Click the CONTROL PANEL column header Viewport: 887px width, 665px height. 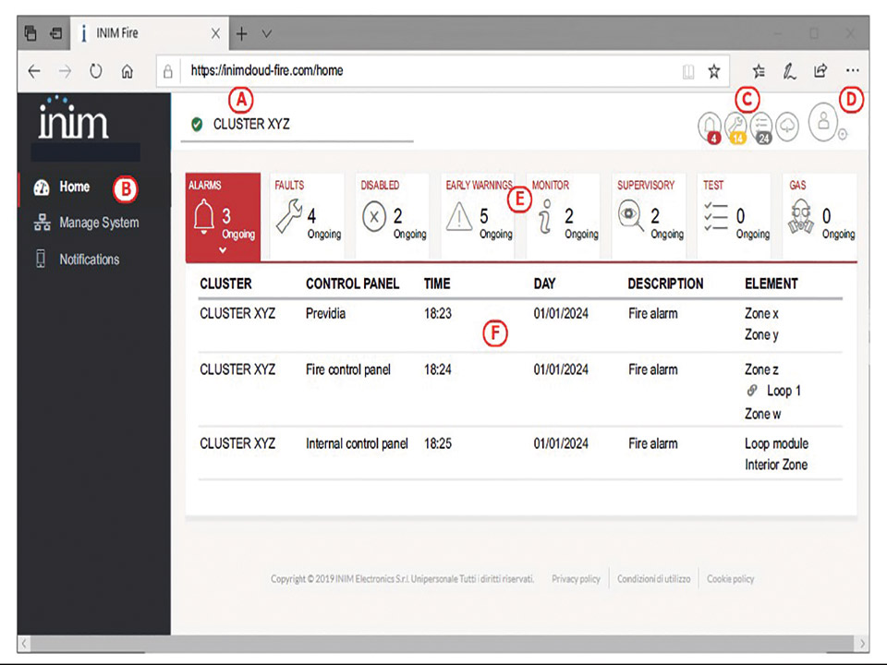point(352,284)
